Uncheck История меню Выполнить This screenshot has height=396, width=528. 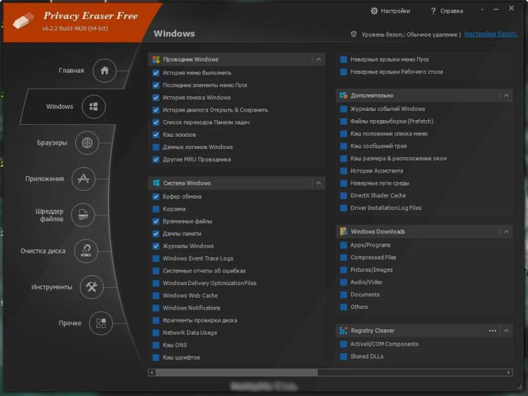click(x=156, y=73)
